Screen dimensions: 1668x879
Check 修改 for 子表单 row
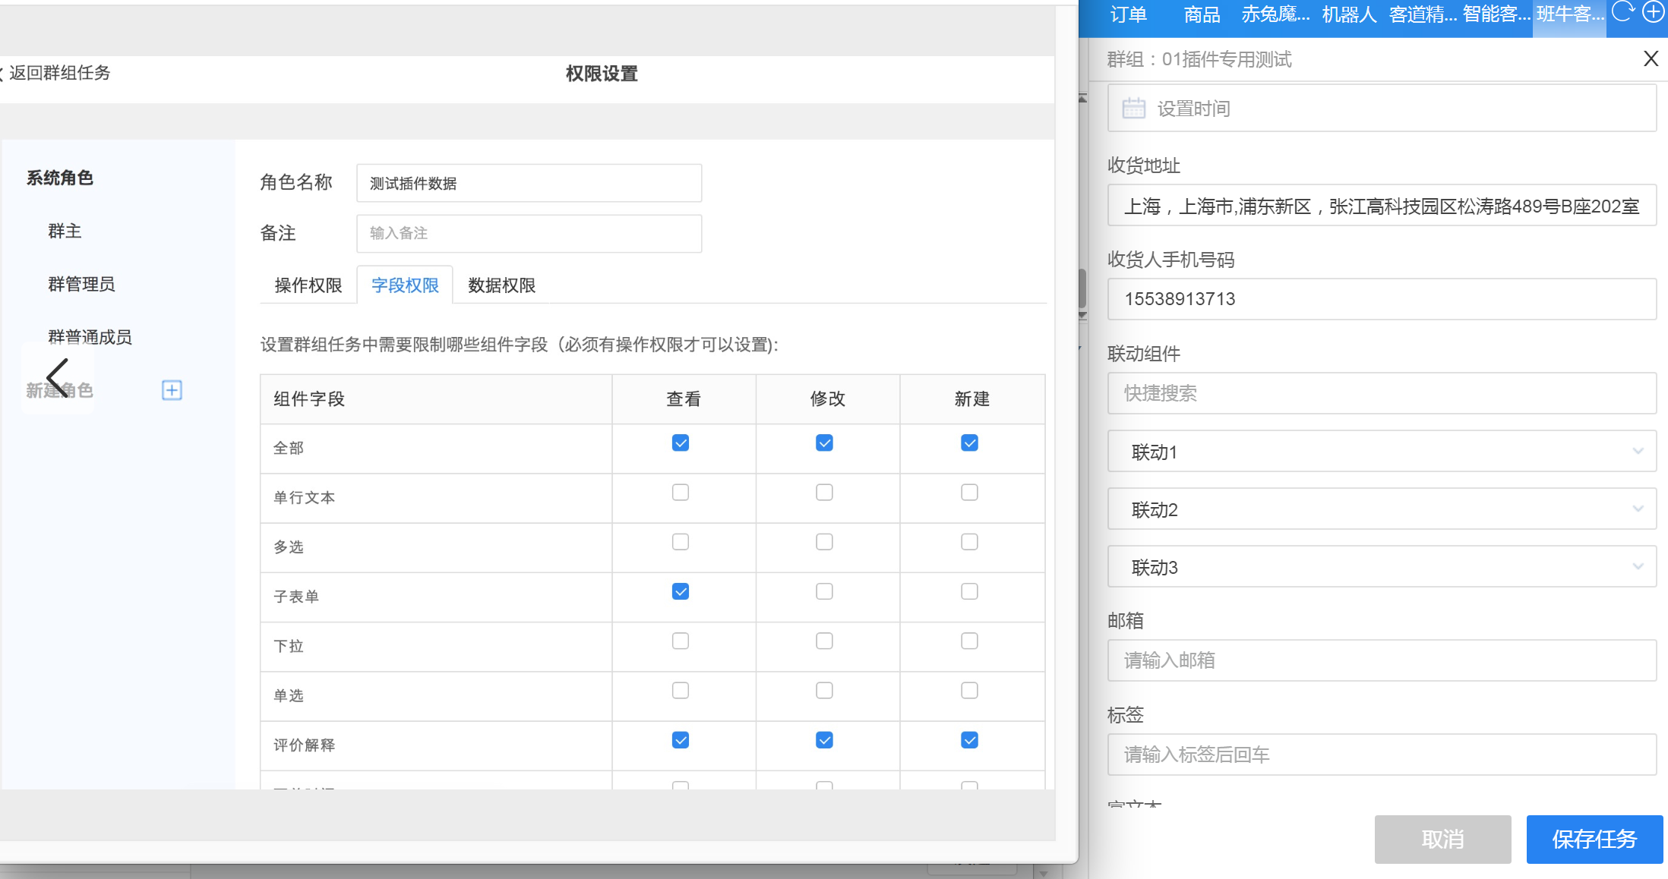coord(824,591)
